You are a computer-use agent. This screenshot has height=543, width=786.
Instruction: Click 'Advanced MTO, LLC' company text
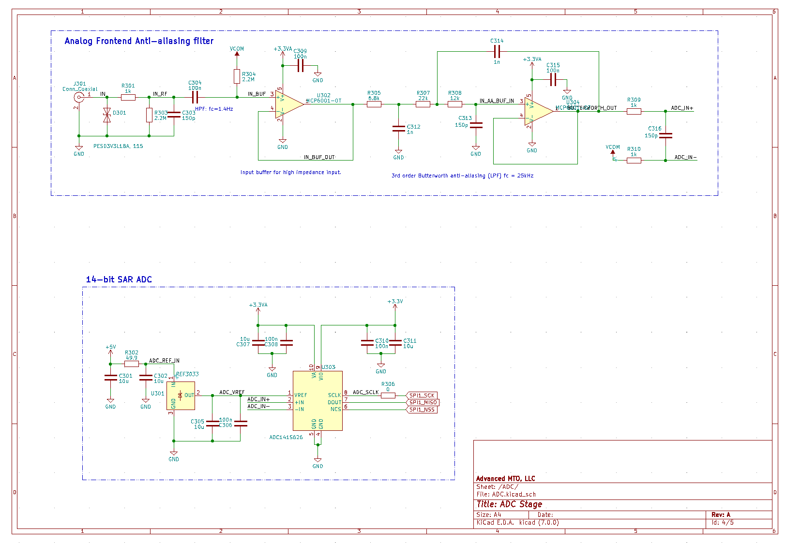505,479
